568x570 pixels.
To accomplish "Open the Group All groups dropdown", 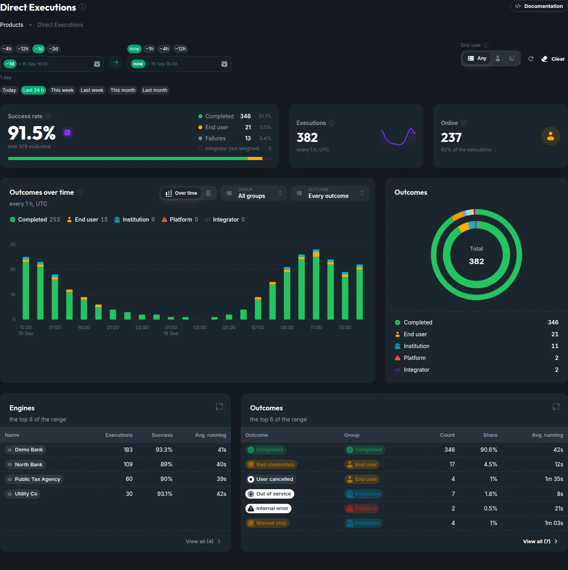I will point(254,193).
